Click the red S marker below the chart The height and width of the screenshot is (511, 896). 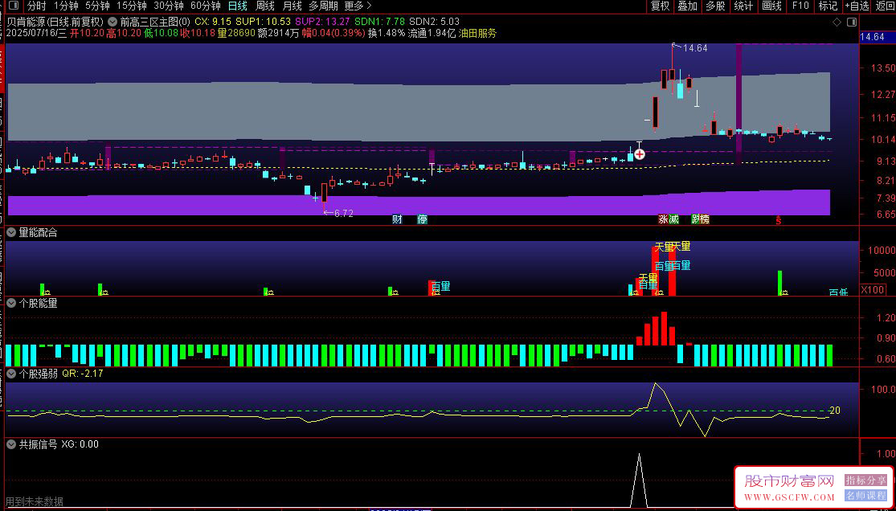click(778, 220)
